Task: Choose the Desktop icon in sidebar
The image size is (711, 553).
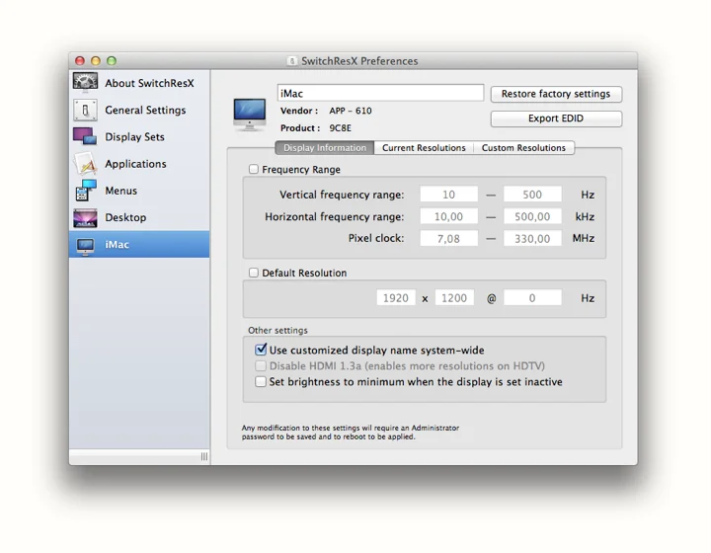Action: pos(85,217)
